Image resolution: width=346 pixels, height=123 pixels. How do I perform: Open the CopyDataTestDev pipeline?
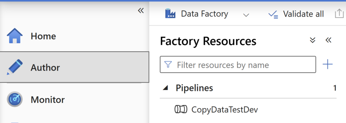[224, 109]
